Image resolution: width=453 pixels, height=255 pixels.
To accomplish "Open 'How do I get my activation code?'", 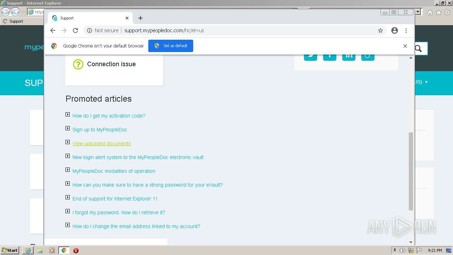I will pyautogui.click(x=109, y=116).
